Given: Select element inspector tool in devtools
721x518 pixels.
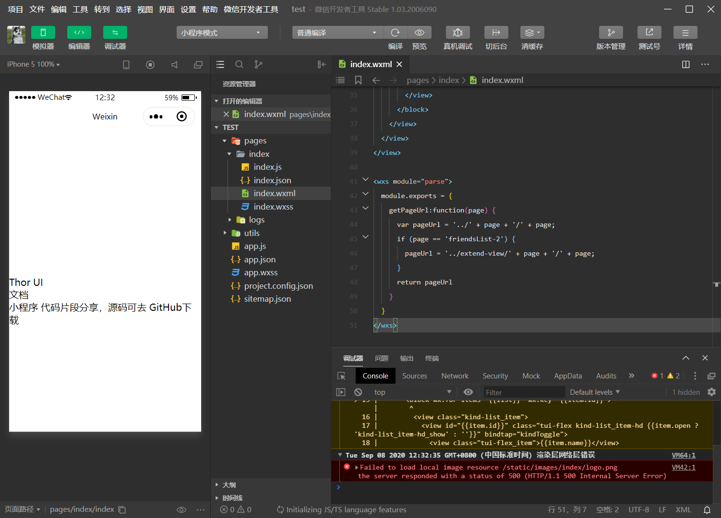Looking at the screenshot, I should tap(341, 376).
